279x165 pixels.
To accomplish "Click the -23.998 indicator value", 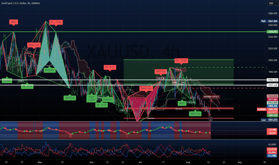I will click(273, 130).
